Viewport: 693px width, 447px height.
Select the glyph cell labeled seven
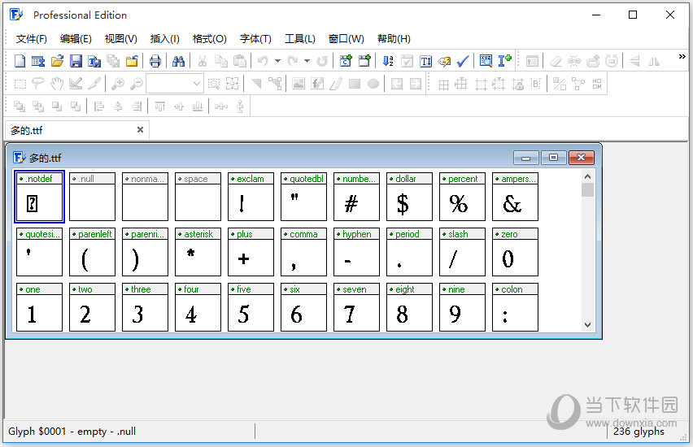(356, 307)
